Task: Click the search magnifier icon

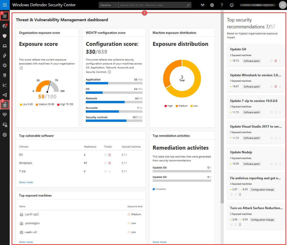Action: click(x=188, y=5)
